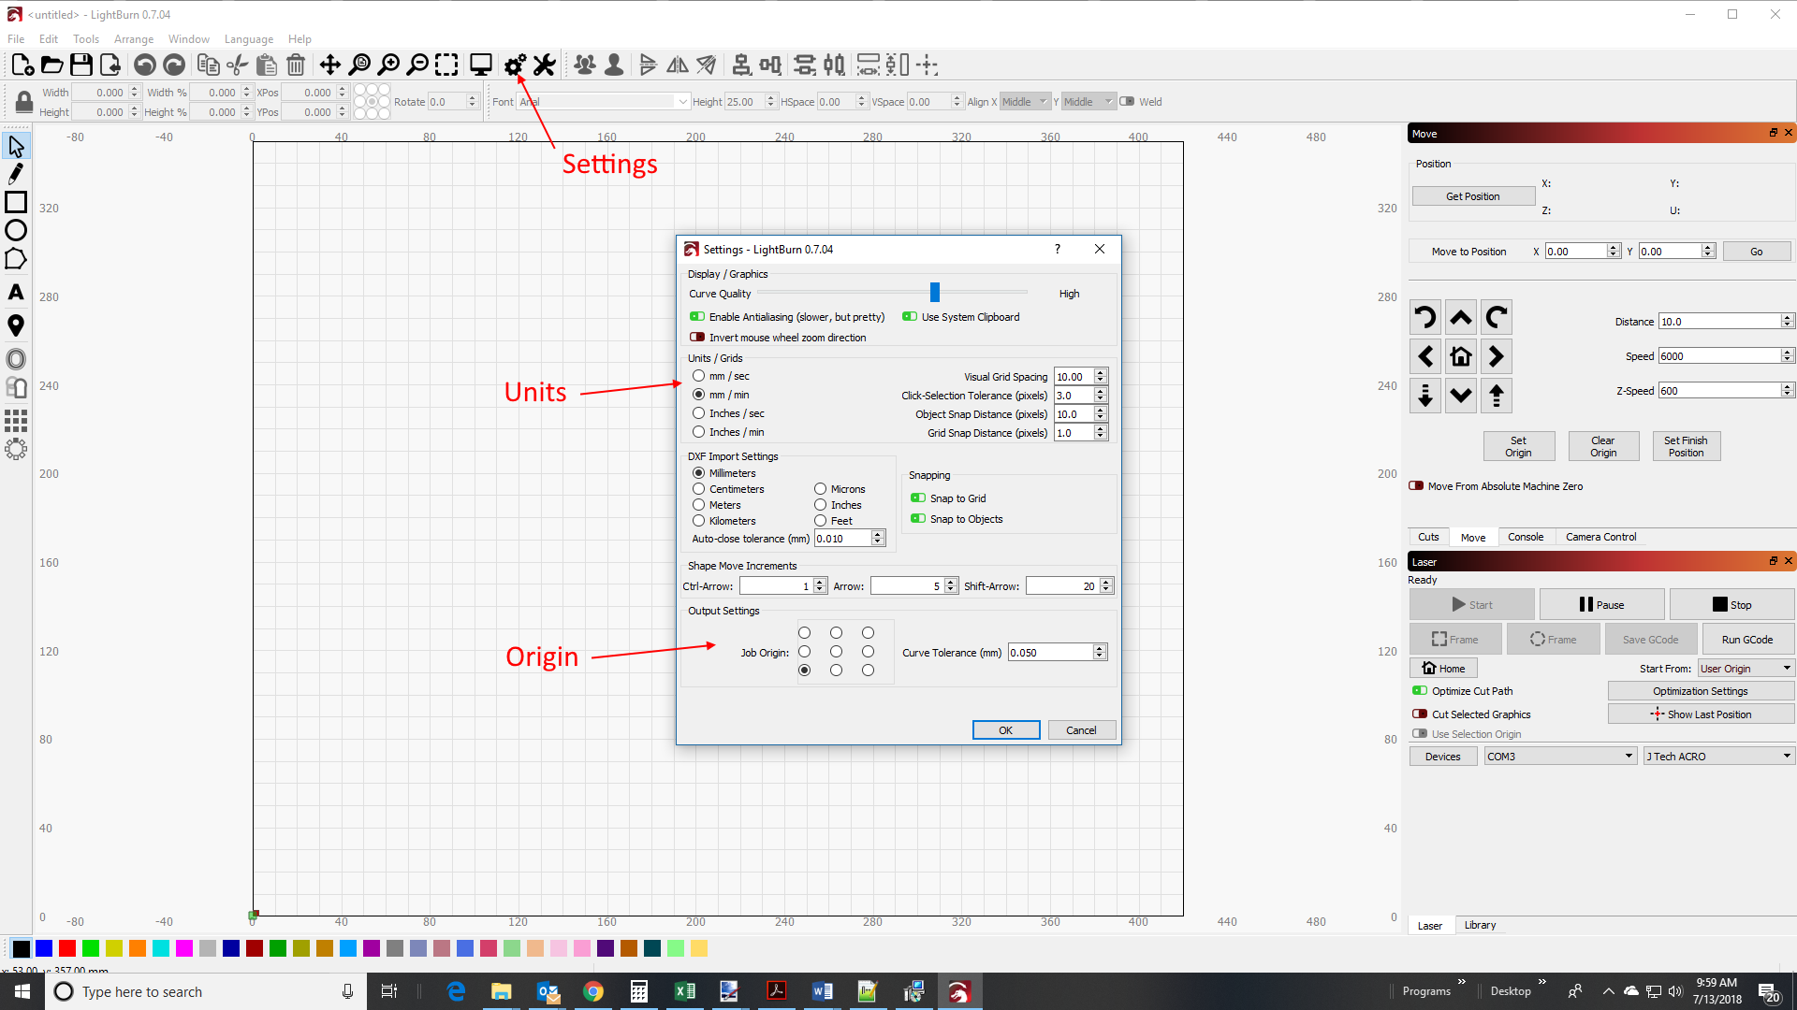Image resolution: width=1797 pixels, height=1010 pixels.
Task: Click the Run GCode button
Action: click(x=1746, y=640)
